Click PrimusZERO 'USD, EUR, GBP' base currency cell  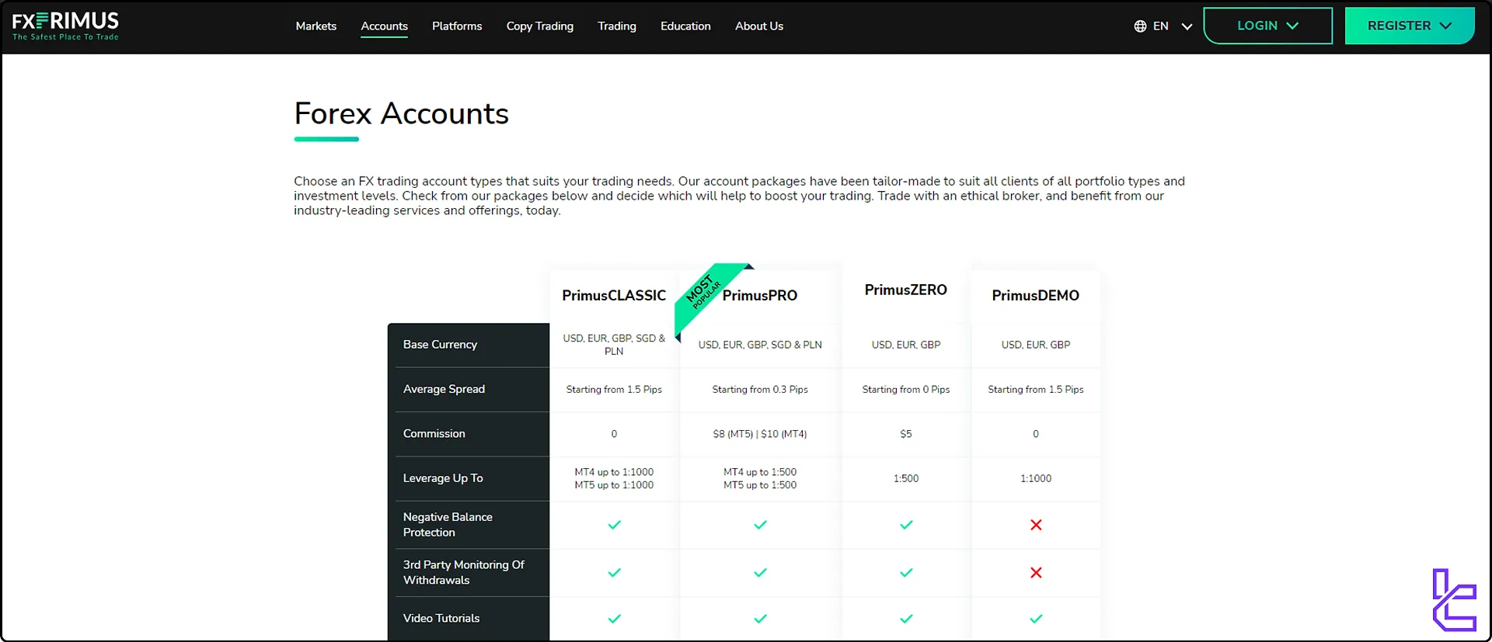906,345
